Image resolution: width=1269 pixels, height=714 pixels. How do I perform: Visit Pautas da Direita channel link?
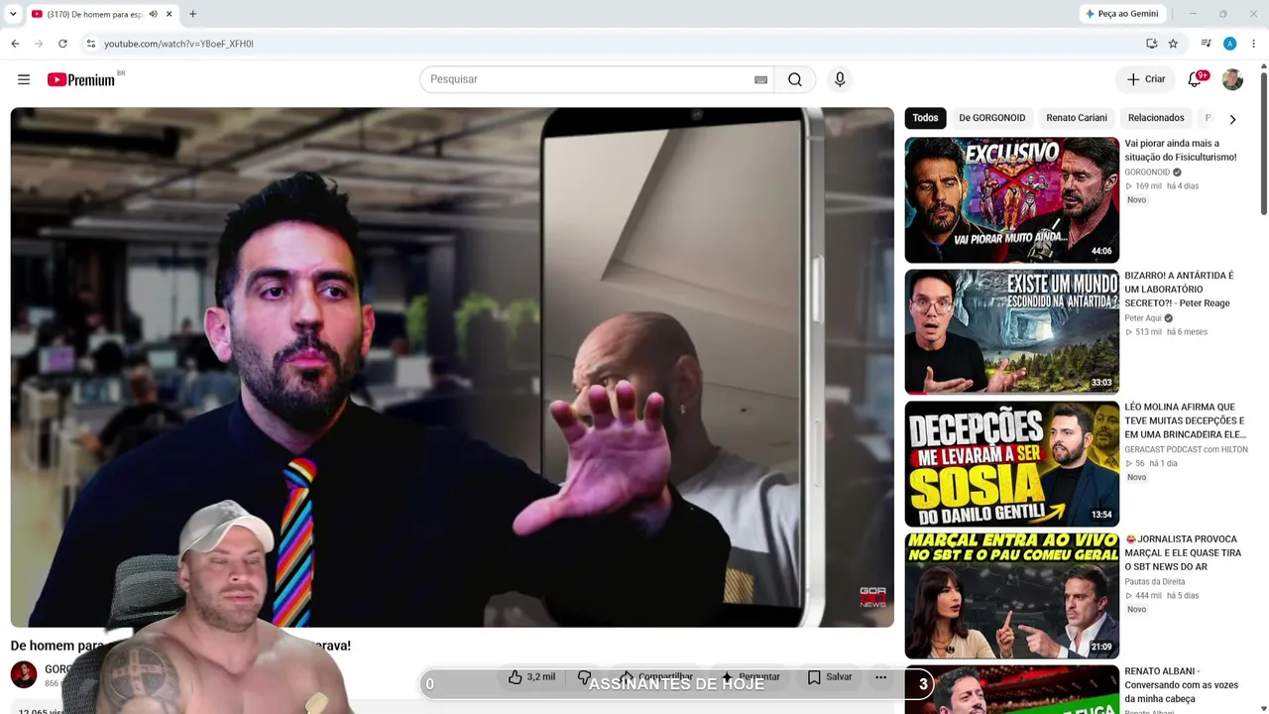coord(1155,581)
